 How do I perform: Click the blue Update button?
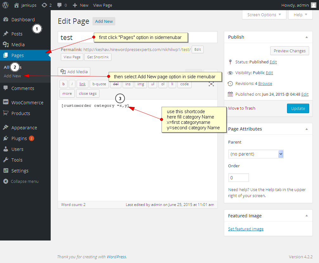[x=298, y=108]
